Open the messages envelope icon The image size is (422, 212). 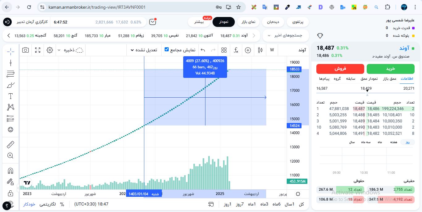point(152,22)
